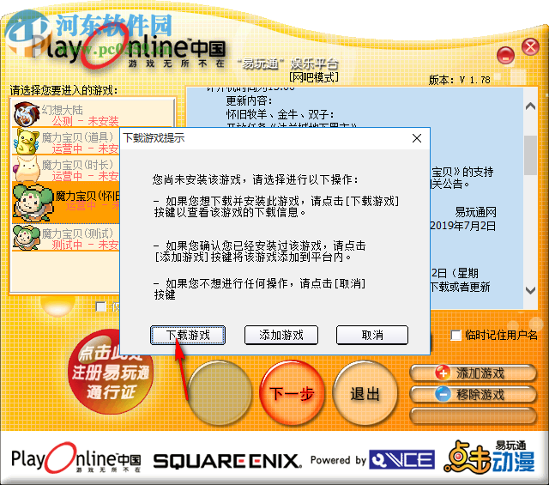Click the news panel scrollbar thumb

530,155
